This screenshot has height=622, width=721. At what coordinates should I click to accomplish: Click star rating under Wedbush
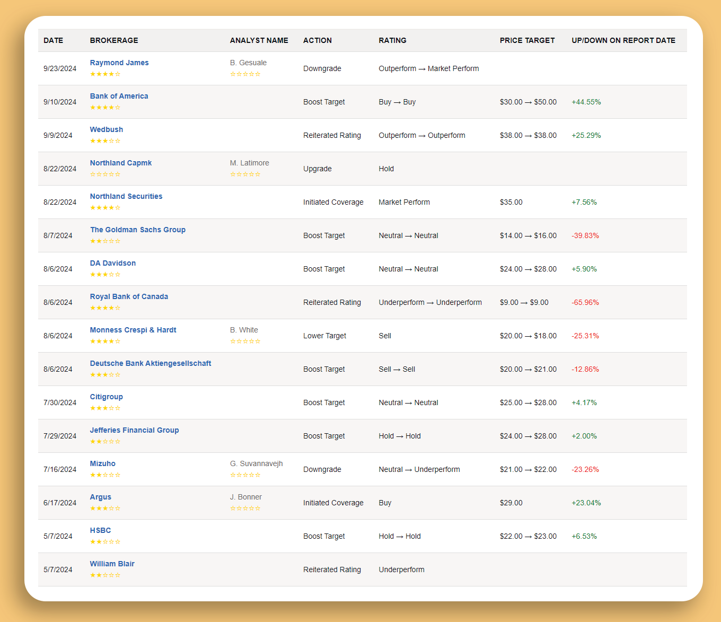click(x=105, y=141)
